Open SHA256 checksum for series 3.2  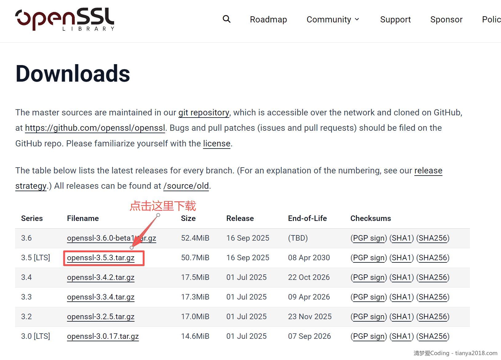pyautogui.click(x=432, y=317)
